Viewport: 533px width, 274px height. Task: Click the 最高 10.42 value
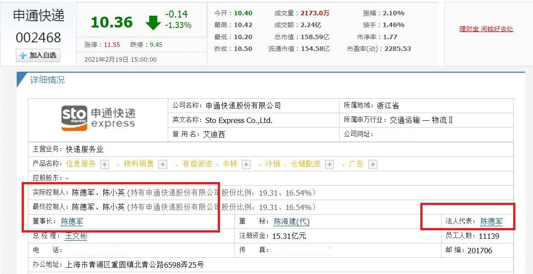pos(243,25)
